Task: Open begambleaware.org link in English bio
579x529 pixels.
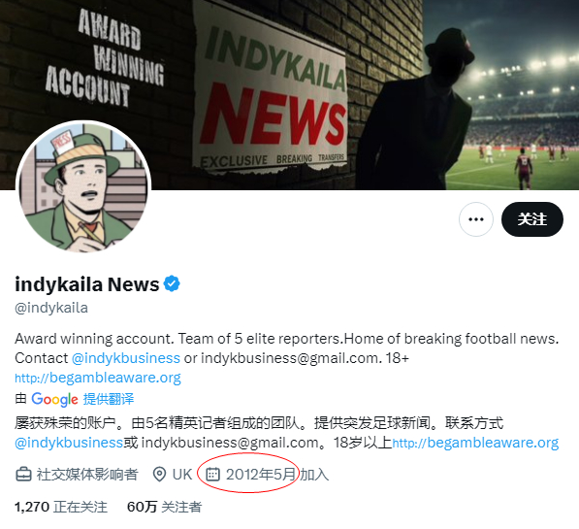Action: pos(98,378)
